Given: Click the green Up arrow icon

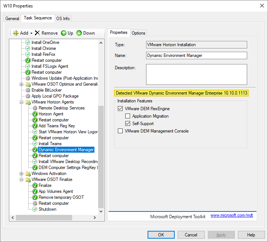Looking at the screenshot, I should pos(64,33).
